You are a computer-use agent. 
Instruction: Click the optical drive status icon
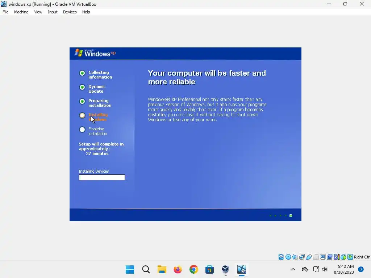288,257
